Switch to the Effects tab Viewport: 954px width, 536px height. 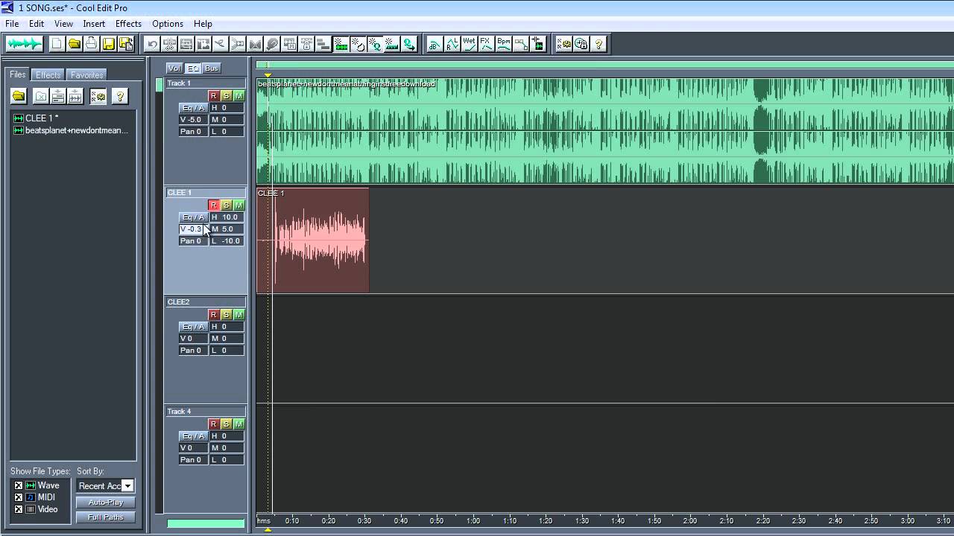click(x=48, y=75)
